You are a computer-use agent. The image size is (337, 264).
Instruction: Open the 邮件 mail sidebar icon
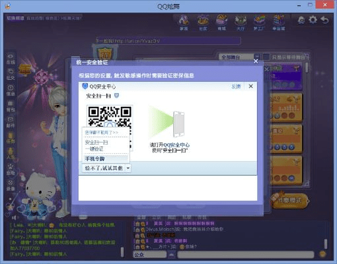11,122
